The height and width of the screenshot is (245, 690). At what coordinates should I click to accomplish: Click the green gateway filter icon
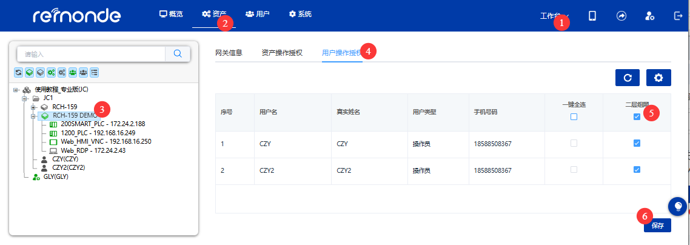tap(29, 73)
